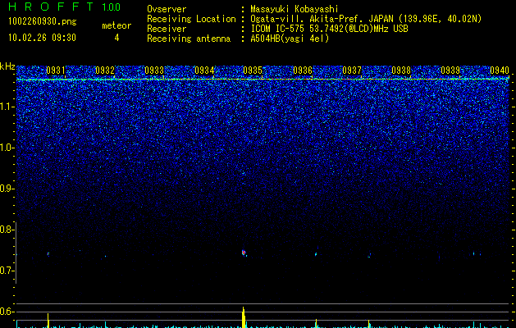Click the 0.8 kHz axis label

pos(7,230)
